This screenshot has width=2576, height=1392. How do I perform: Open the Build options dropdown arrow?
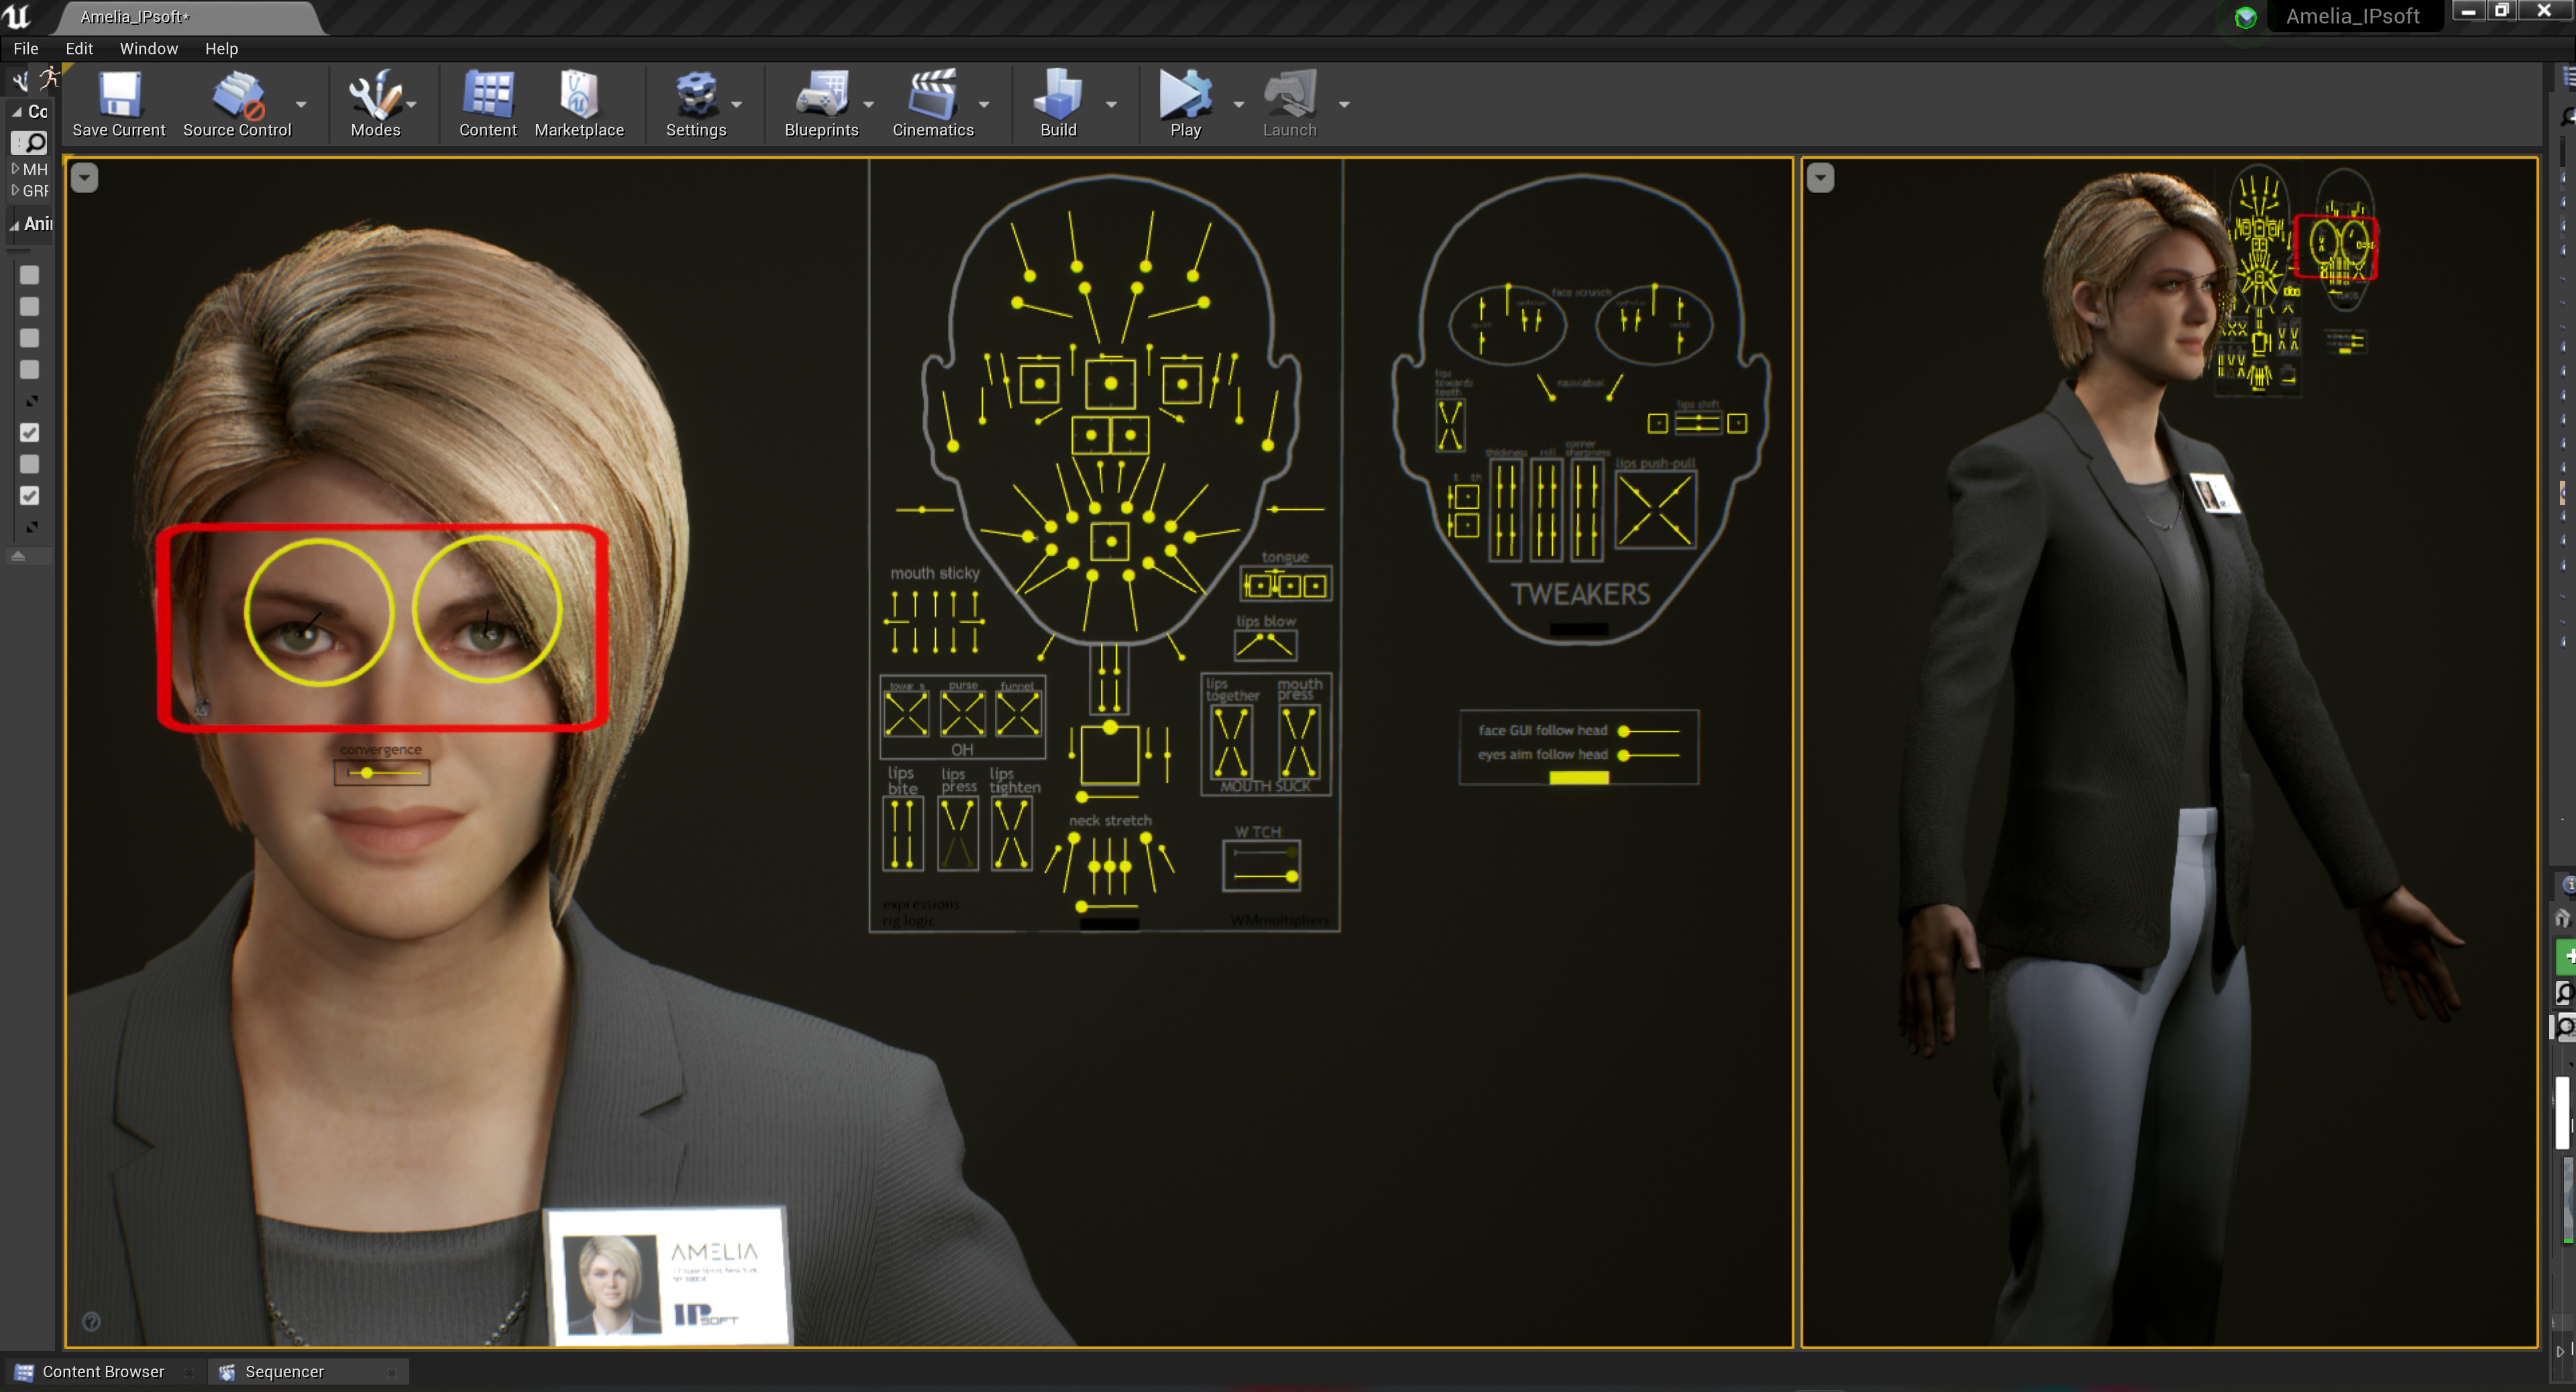point(1111,104)
